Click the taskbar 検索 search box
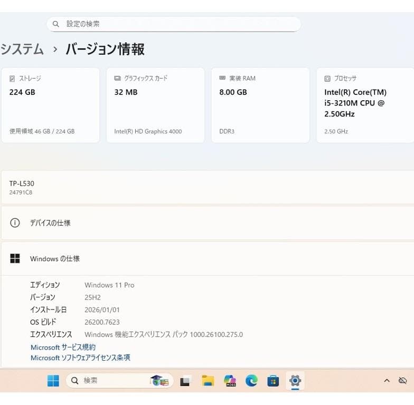This screenshot has height=405, width=414. 119,381
